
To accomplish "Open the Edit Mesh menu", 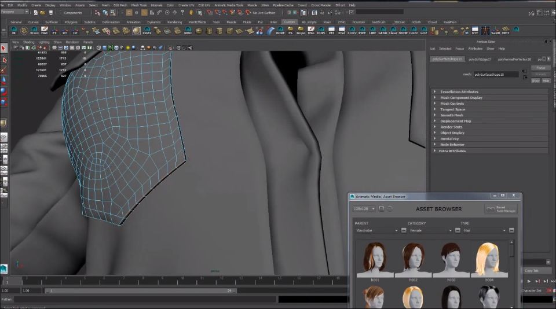I will tap(120, 5).
